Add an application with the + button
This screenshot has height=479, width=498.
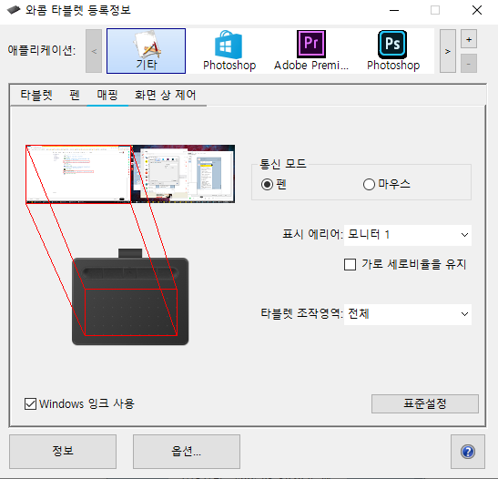[469, 39]
